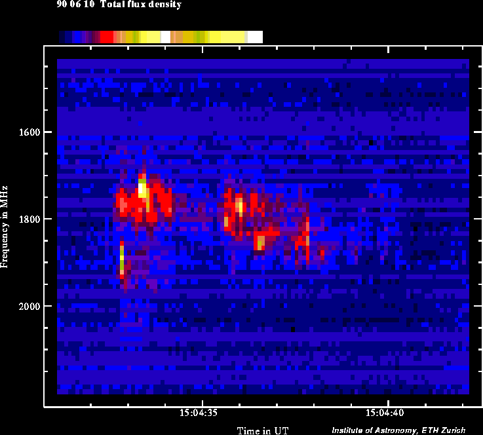Click the '90 06 10 Total flux density' title
The width and height of the screenshot is (483, 435).
click(119, 5)
